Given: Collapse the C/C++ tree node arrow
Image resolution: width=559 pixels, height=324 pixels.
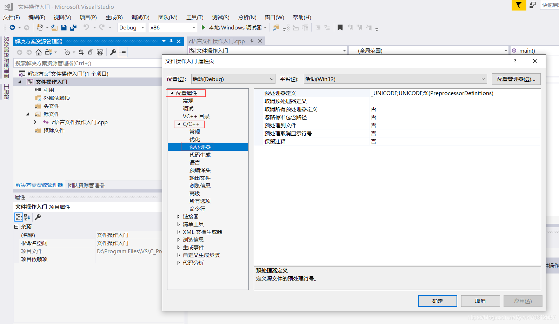Looking at the screenshot, I should [179, 124].
